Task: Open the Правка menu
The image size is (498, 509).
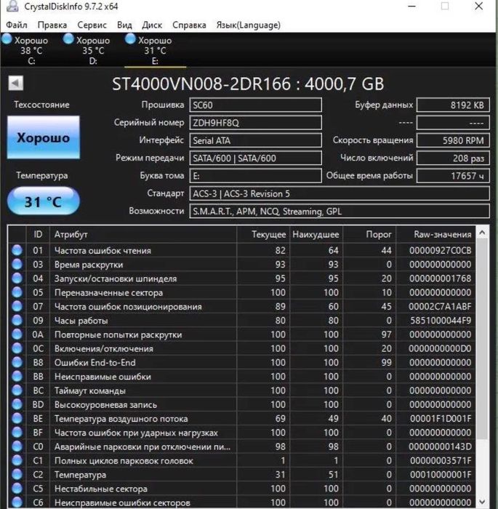Action: pyautogui.click(x=52, y=25)
